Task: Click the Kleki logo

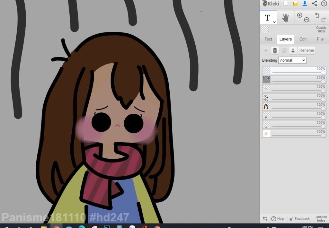Action: tap(271, 4)
